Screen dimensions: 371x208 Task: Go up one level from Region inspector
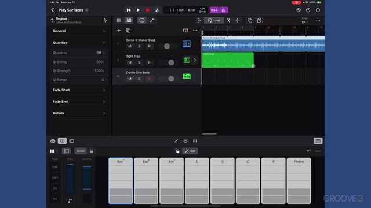point(52,21)
